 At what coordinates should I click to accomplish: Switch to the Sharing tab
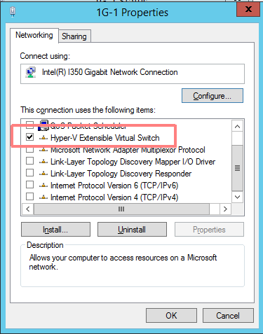click(x=74, y=36)
